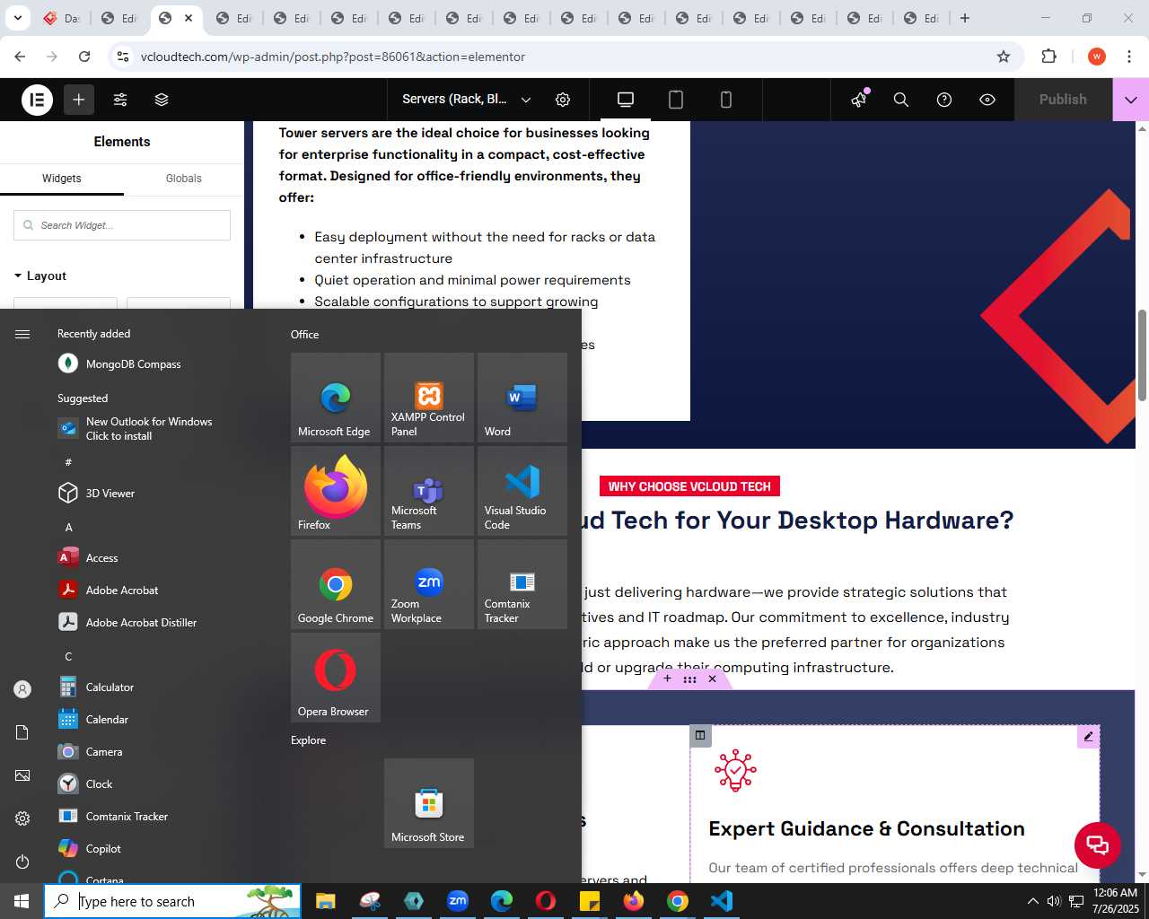Jump to letter A app group
The image size is (1149, 919).
(68, 527)
